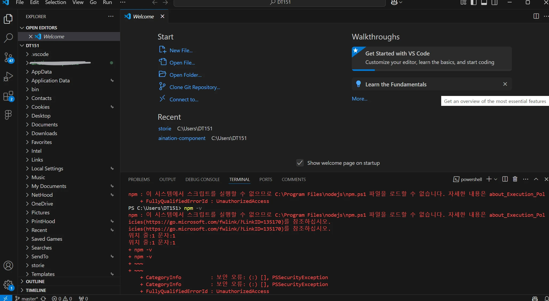Switch to the COMMENTS tab
The width and height of the screenshot is (549, 301).
[294, 179]
